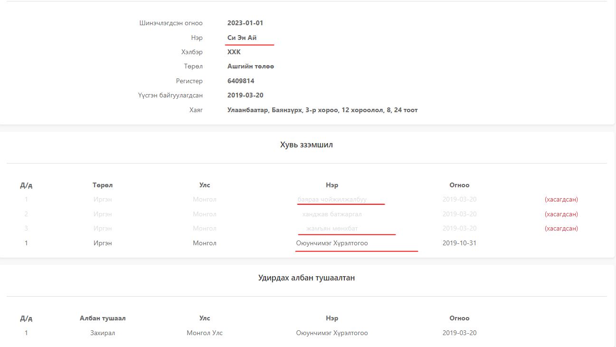Open shareholder "ханджав батжаргал"

coord(332,214)
